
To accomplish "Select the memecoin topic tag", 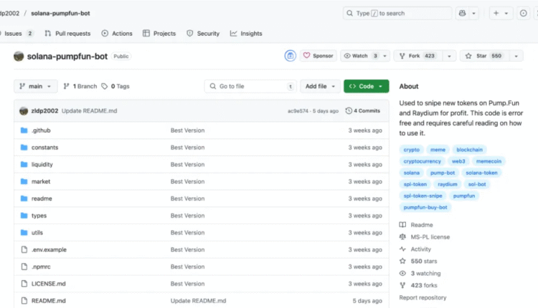I will (x=490, y=161).
